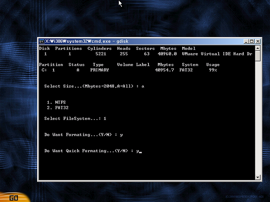Click the '2. FAT32' option text
This screenshot has width=270, height=202.
pos(58,108)
